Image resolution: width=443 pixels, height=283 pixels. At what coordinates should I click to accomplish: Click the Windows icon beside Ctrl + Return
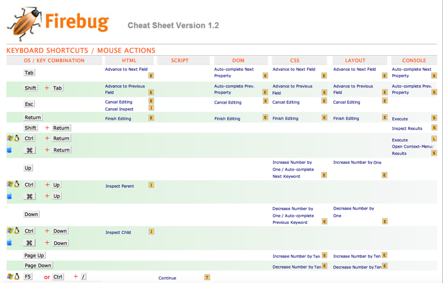[x=10, y=138]
